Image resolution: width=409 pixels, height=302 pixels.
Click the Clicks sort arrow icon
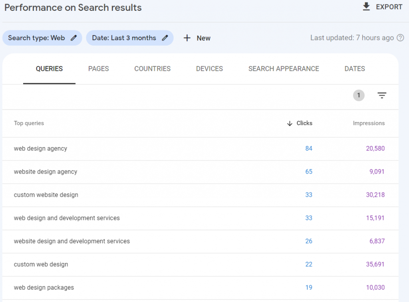click(x=290, y=124)
